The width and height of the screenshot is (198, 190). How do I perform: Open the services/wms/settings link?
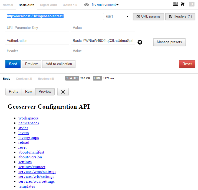37,172
